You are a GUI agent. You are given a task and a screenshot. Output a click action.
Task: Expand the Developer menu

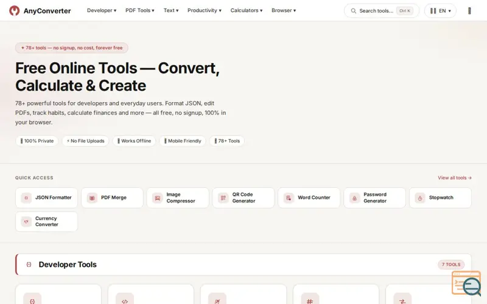pyautogui.click(x=102, y=10)
